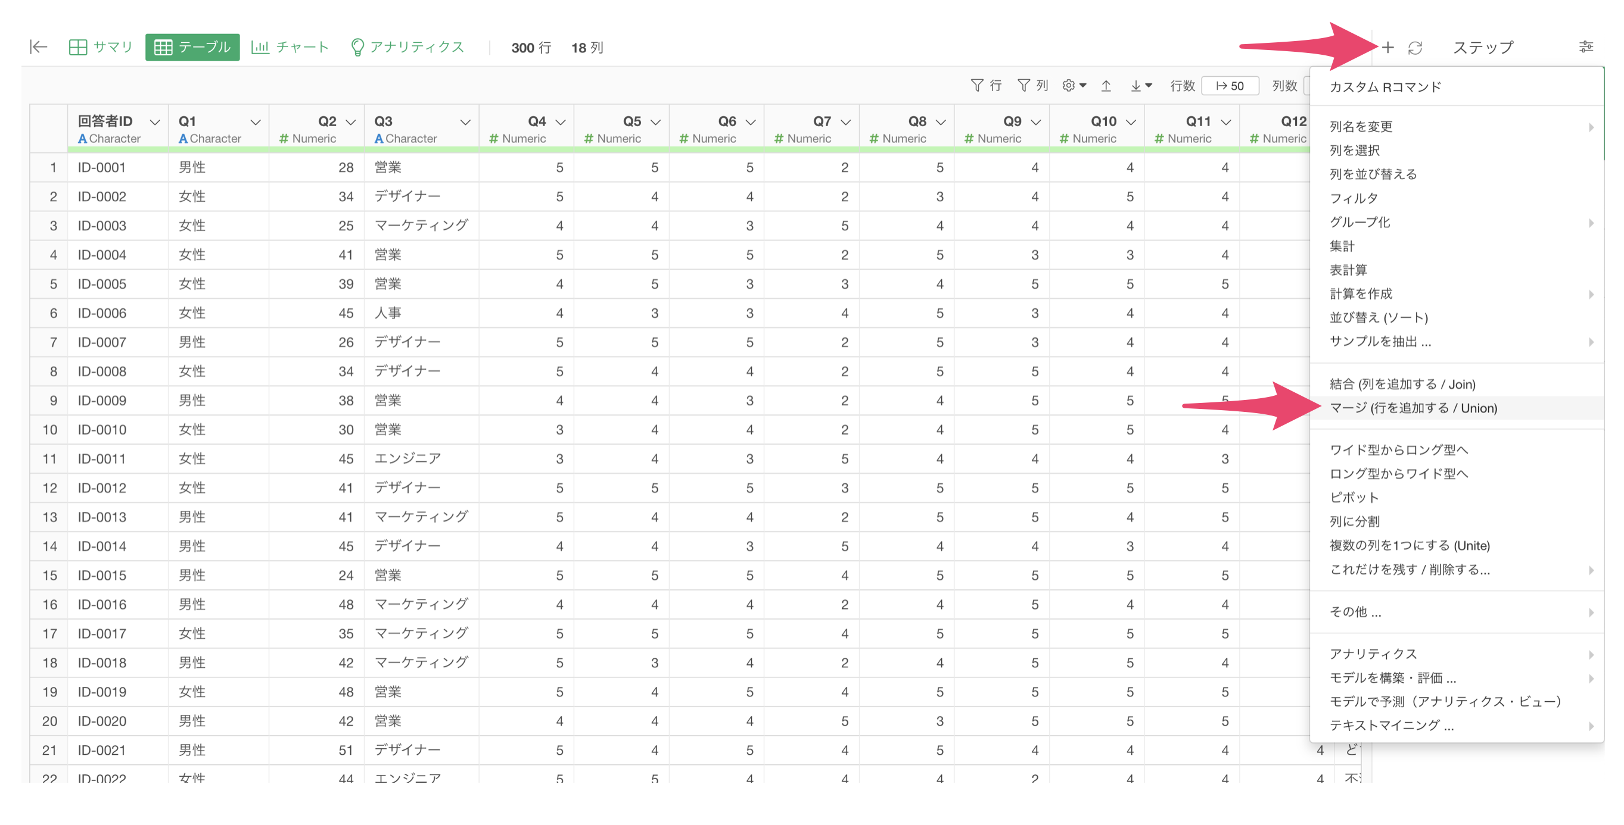
Task: Click the エンジニア cell in row 11
Action: pyautogui.click(x=421, y=458)
